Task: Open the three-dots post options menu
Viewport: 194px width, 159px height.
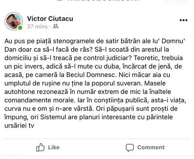Action: (183, 20)
